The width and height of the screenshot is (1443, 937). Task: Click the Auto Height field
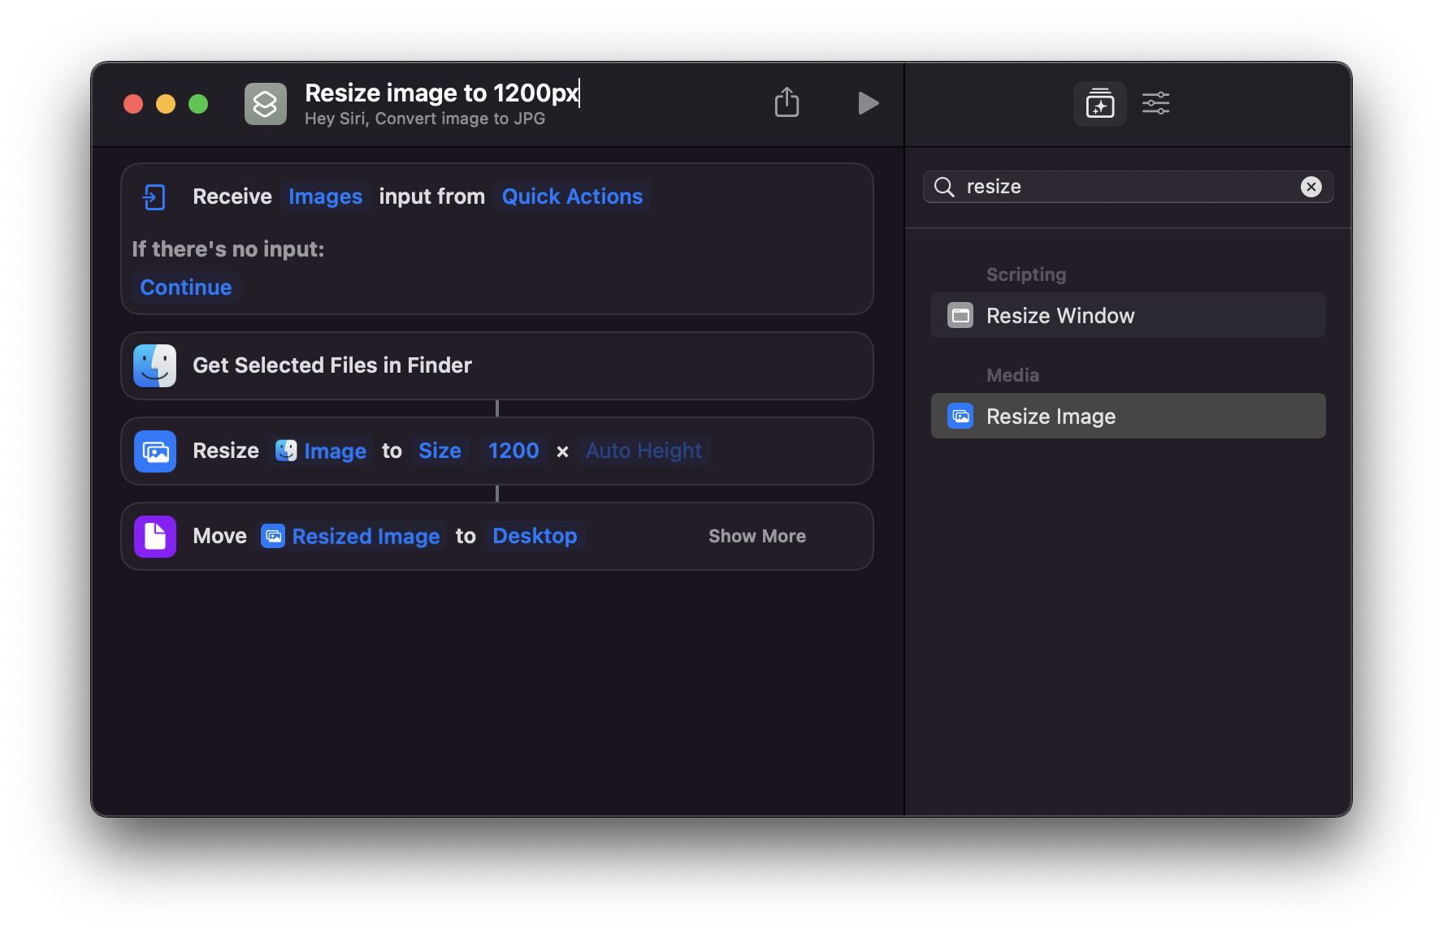643,451
